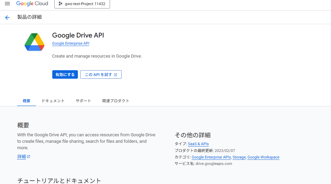Follow the 詳細 link in overview
The width and height of the screenshot is (331, 184).
point(22,157)
